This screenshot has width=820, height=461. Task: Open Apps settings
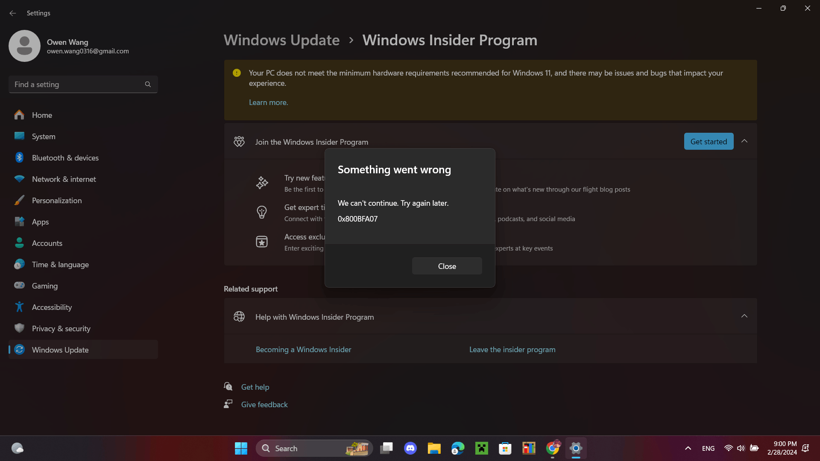pos(83,222)
